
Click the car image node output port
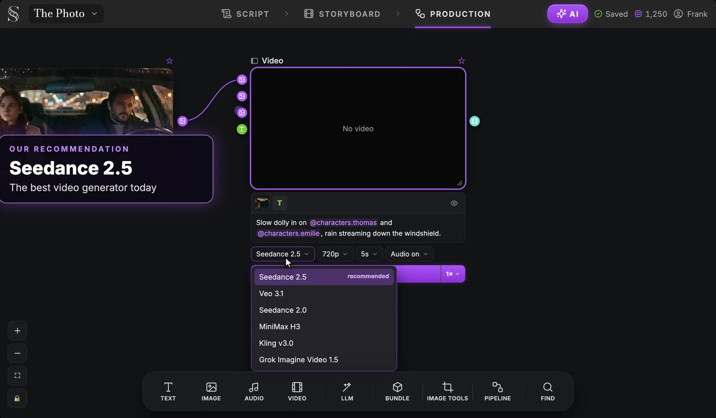coord(183,121)
